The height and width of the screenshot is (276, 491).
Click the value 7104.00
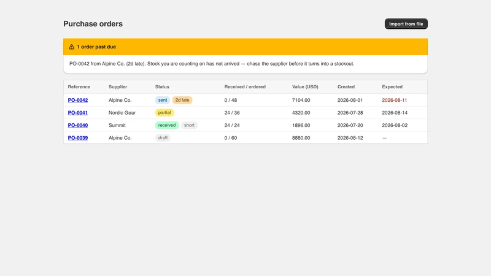click(301, 100)
